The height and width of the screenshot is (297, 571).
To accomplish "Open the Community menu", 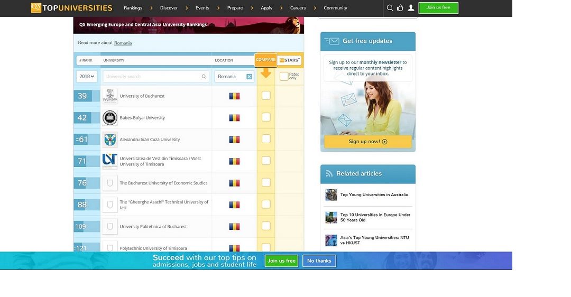I will coord(335,8).
